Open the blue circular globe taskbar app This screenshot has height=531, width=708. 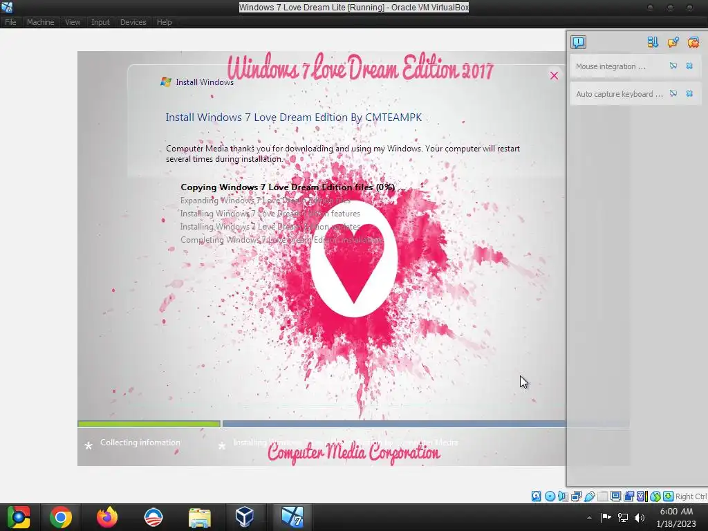coord(153,517)
